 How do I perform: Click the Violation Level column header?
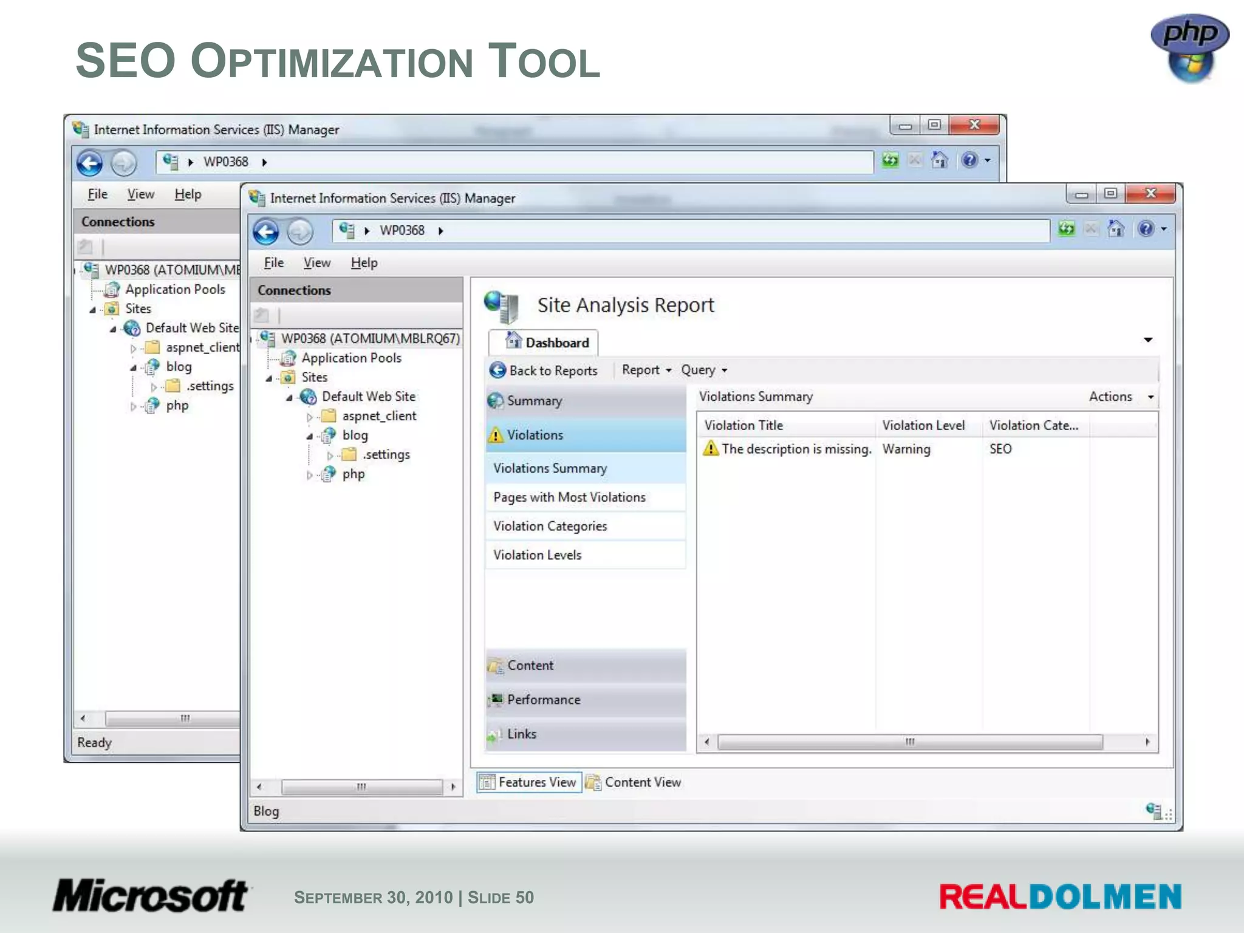[929, 426]
